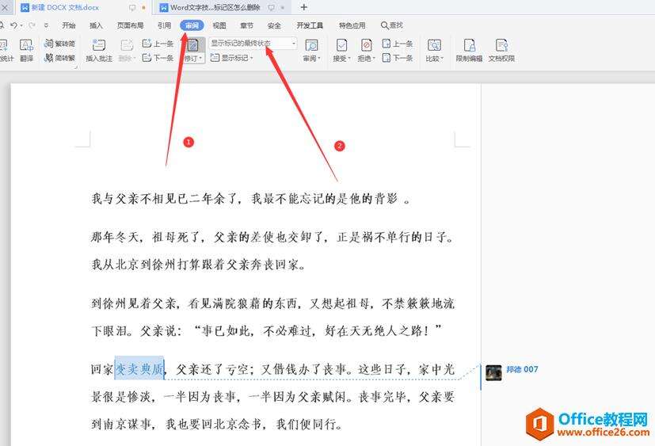Add a new document tab with plus

point(304,7)
